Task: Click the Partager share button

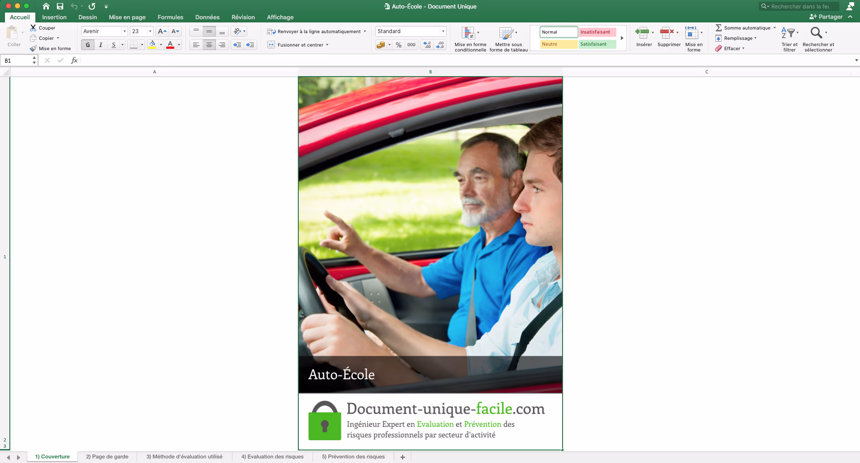Action: 826,17
